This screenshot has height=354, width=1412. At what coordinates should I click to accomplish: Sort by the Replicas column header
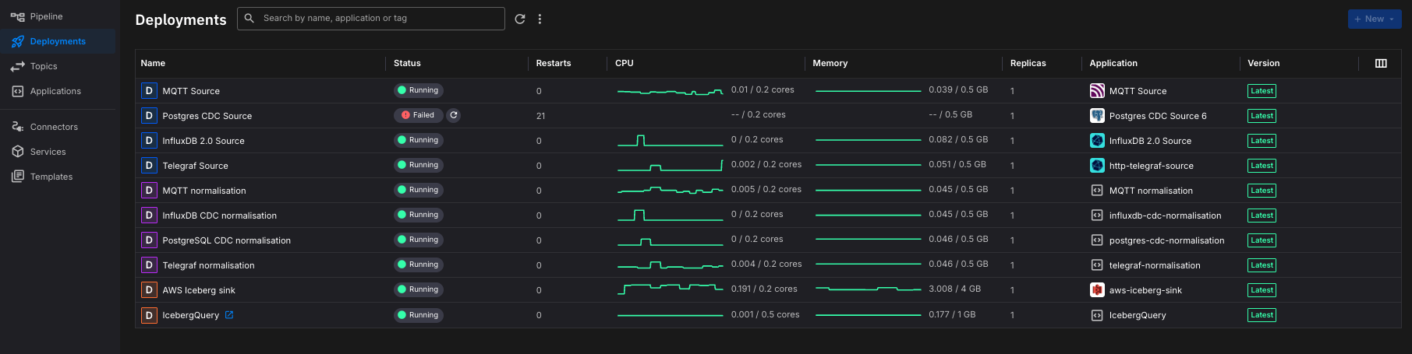coord(1028,63)
